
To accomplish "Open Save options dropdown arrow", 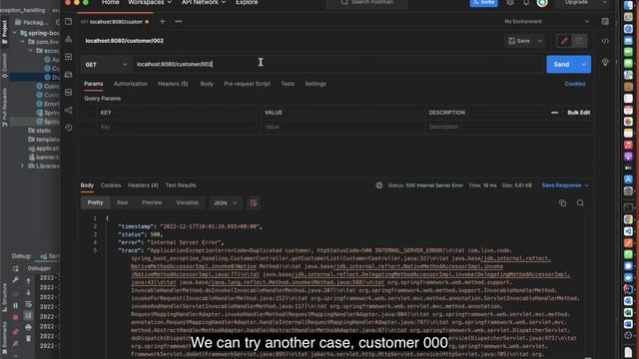I will click(x=540, y=41).
